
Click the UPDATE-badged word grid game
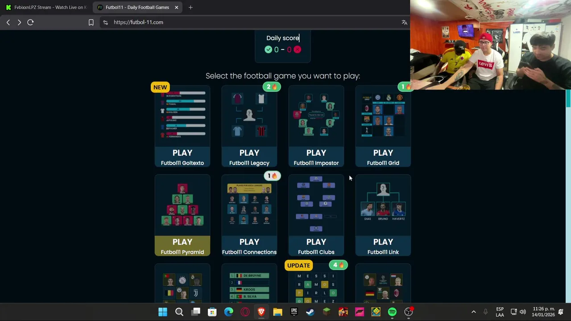point(316,284)
